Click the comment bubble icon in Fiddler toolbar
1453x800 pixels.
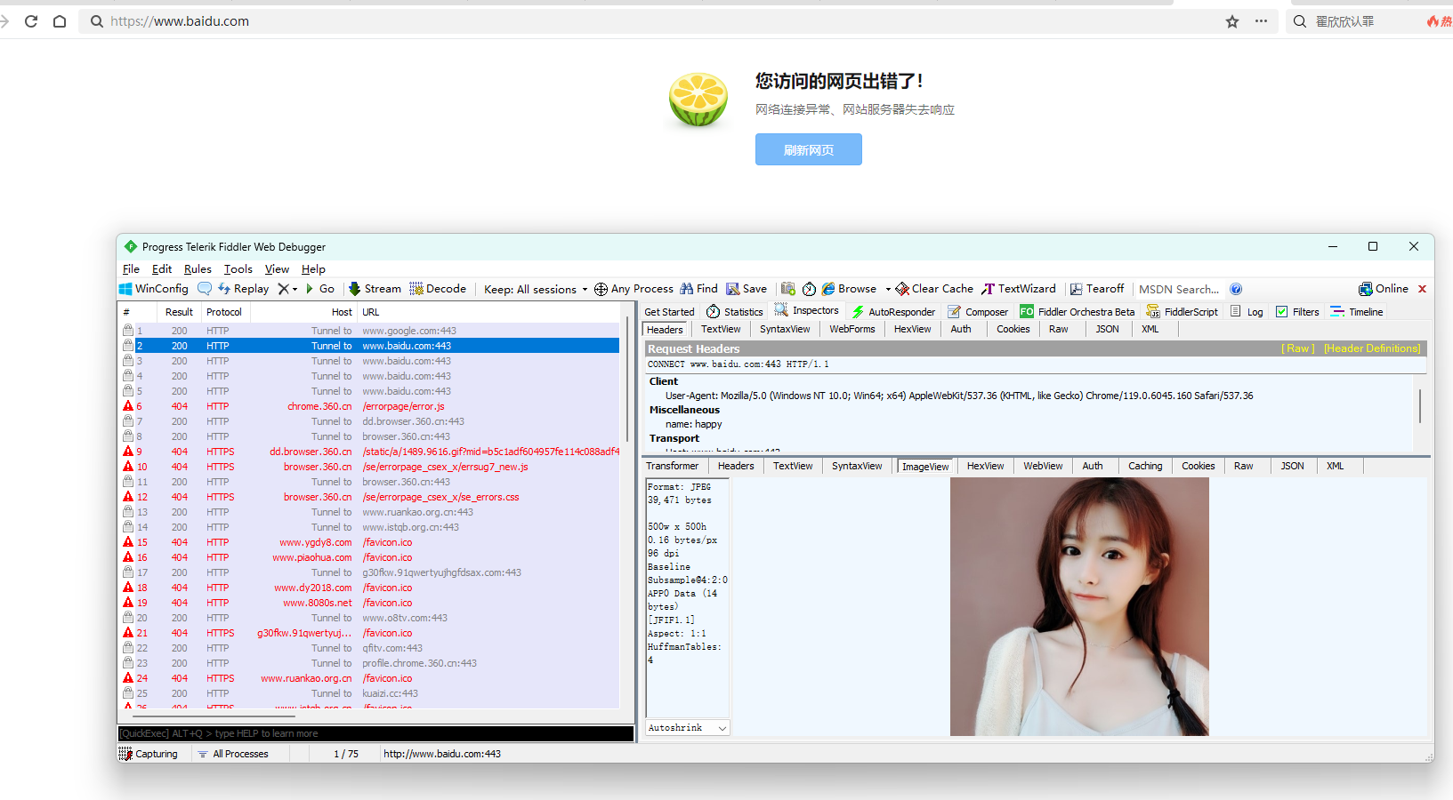point(205,289)
